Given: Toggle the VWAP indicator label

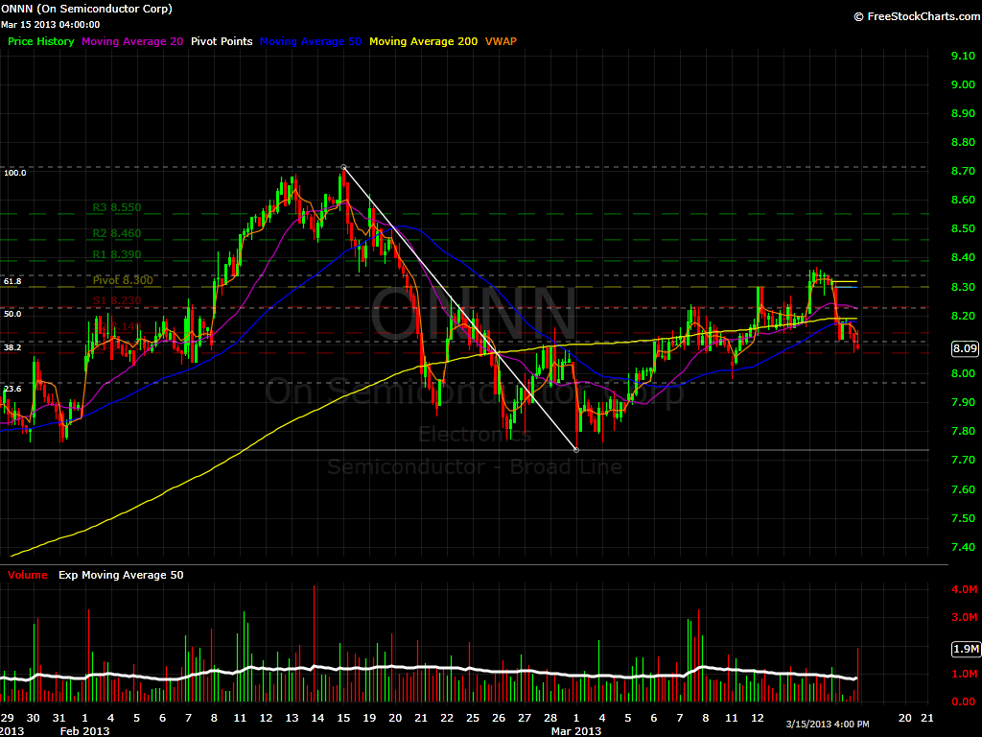Looking at the screenshot, I should coord(501,41).
